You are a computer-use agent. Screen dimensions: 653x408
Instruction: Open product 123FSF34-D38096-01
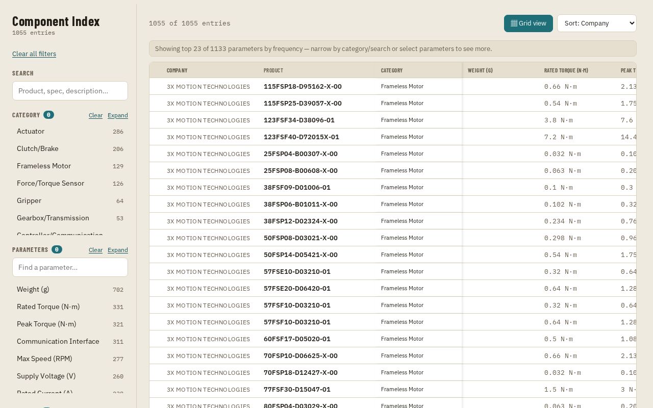tap(299, 120)
